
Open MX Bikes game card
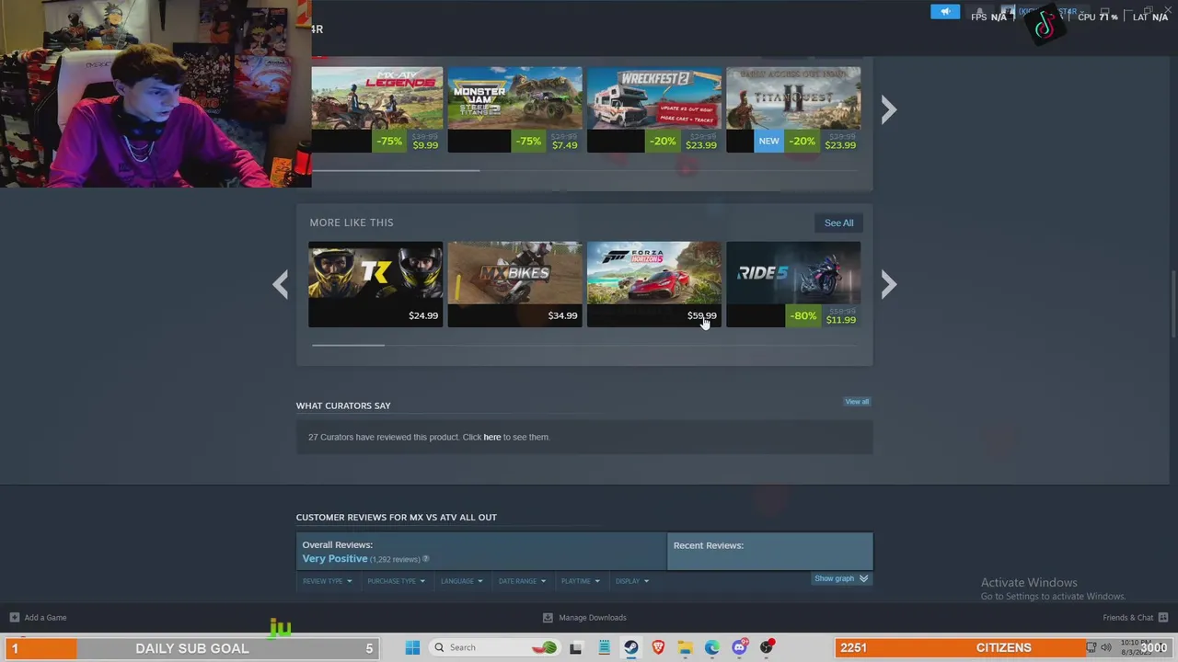pyautogui.click(x=514, y=284)
